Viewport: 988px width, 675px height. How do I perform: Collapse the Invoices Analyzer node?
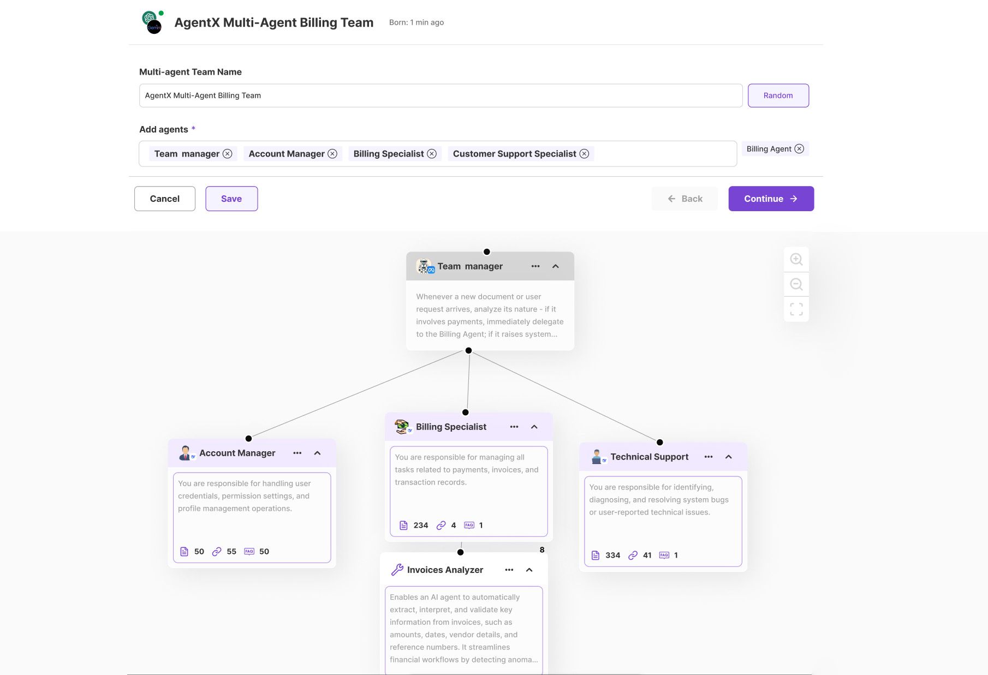point(529,570)
